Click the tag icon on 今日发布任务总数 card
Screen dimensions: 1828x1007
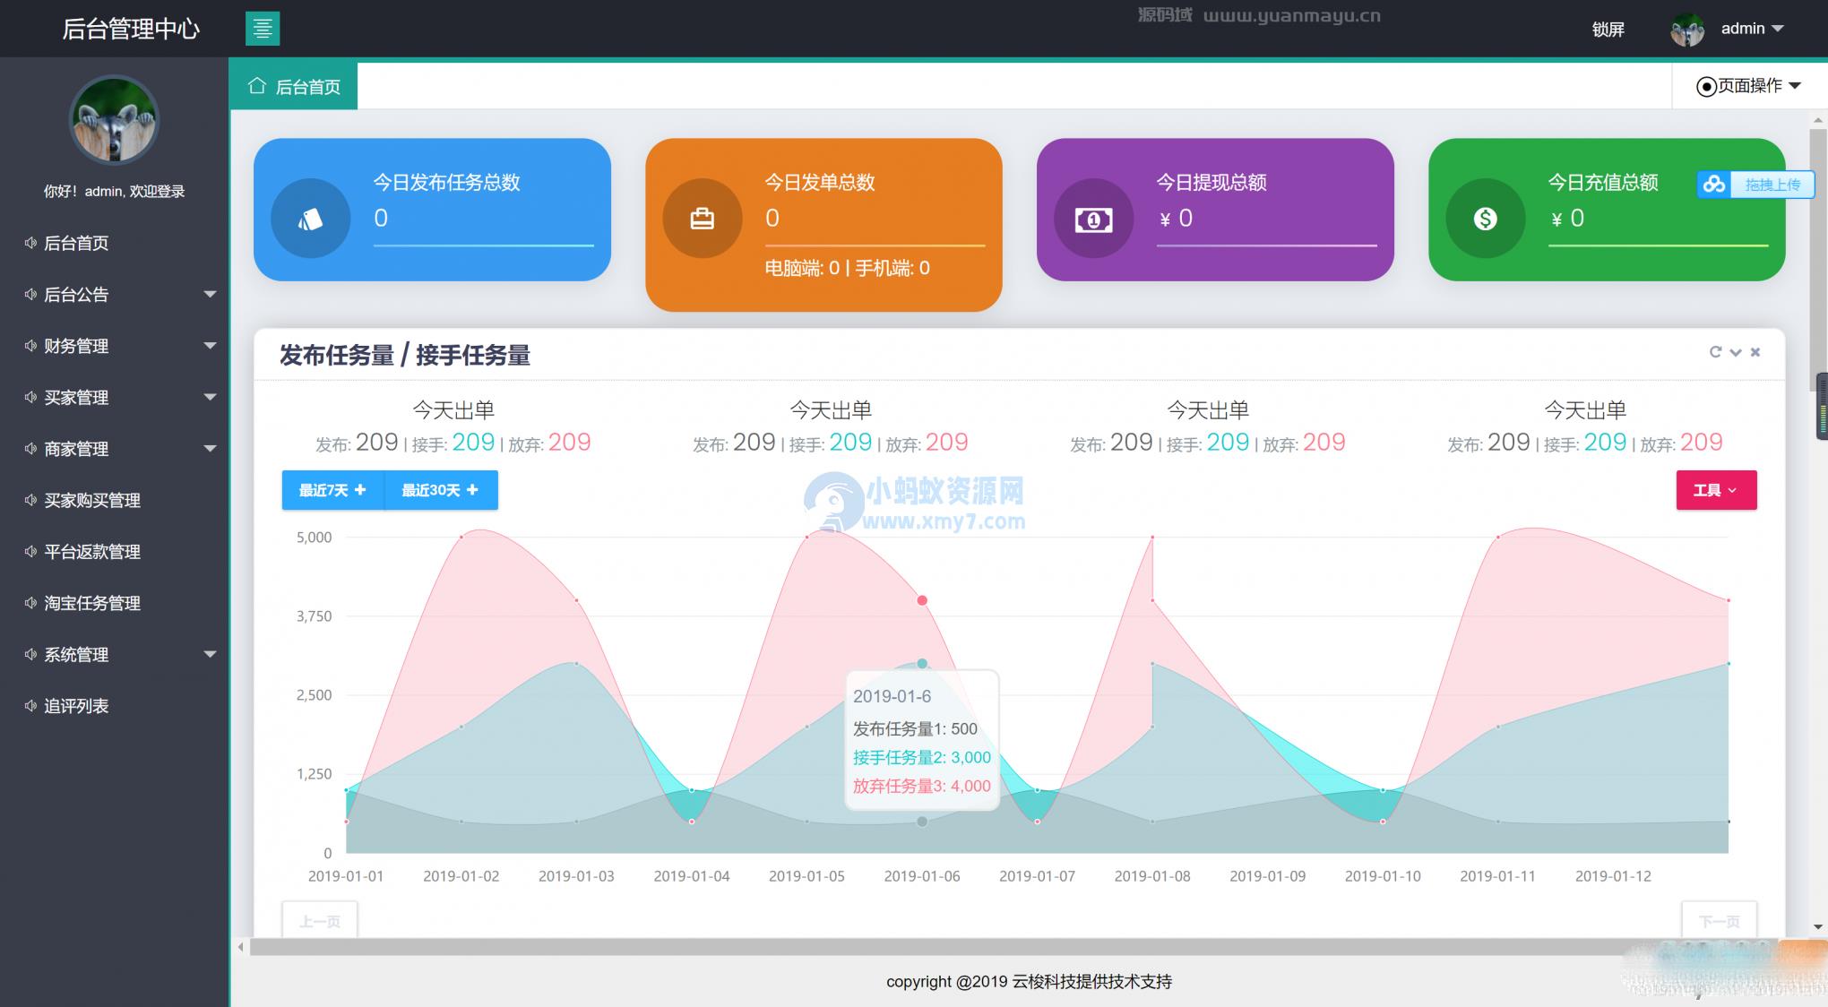pyautogui.click(x=310, y=219)
